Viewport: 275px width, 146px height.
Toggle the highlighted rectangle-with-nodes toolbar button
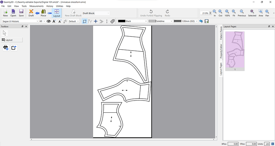[85, 21]
